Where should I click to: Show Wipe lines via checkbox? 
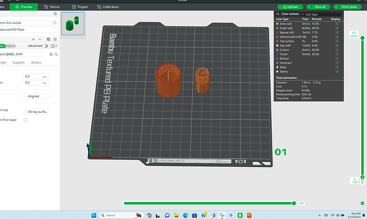(x=337, y=67)
